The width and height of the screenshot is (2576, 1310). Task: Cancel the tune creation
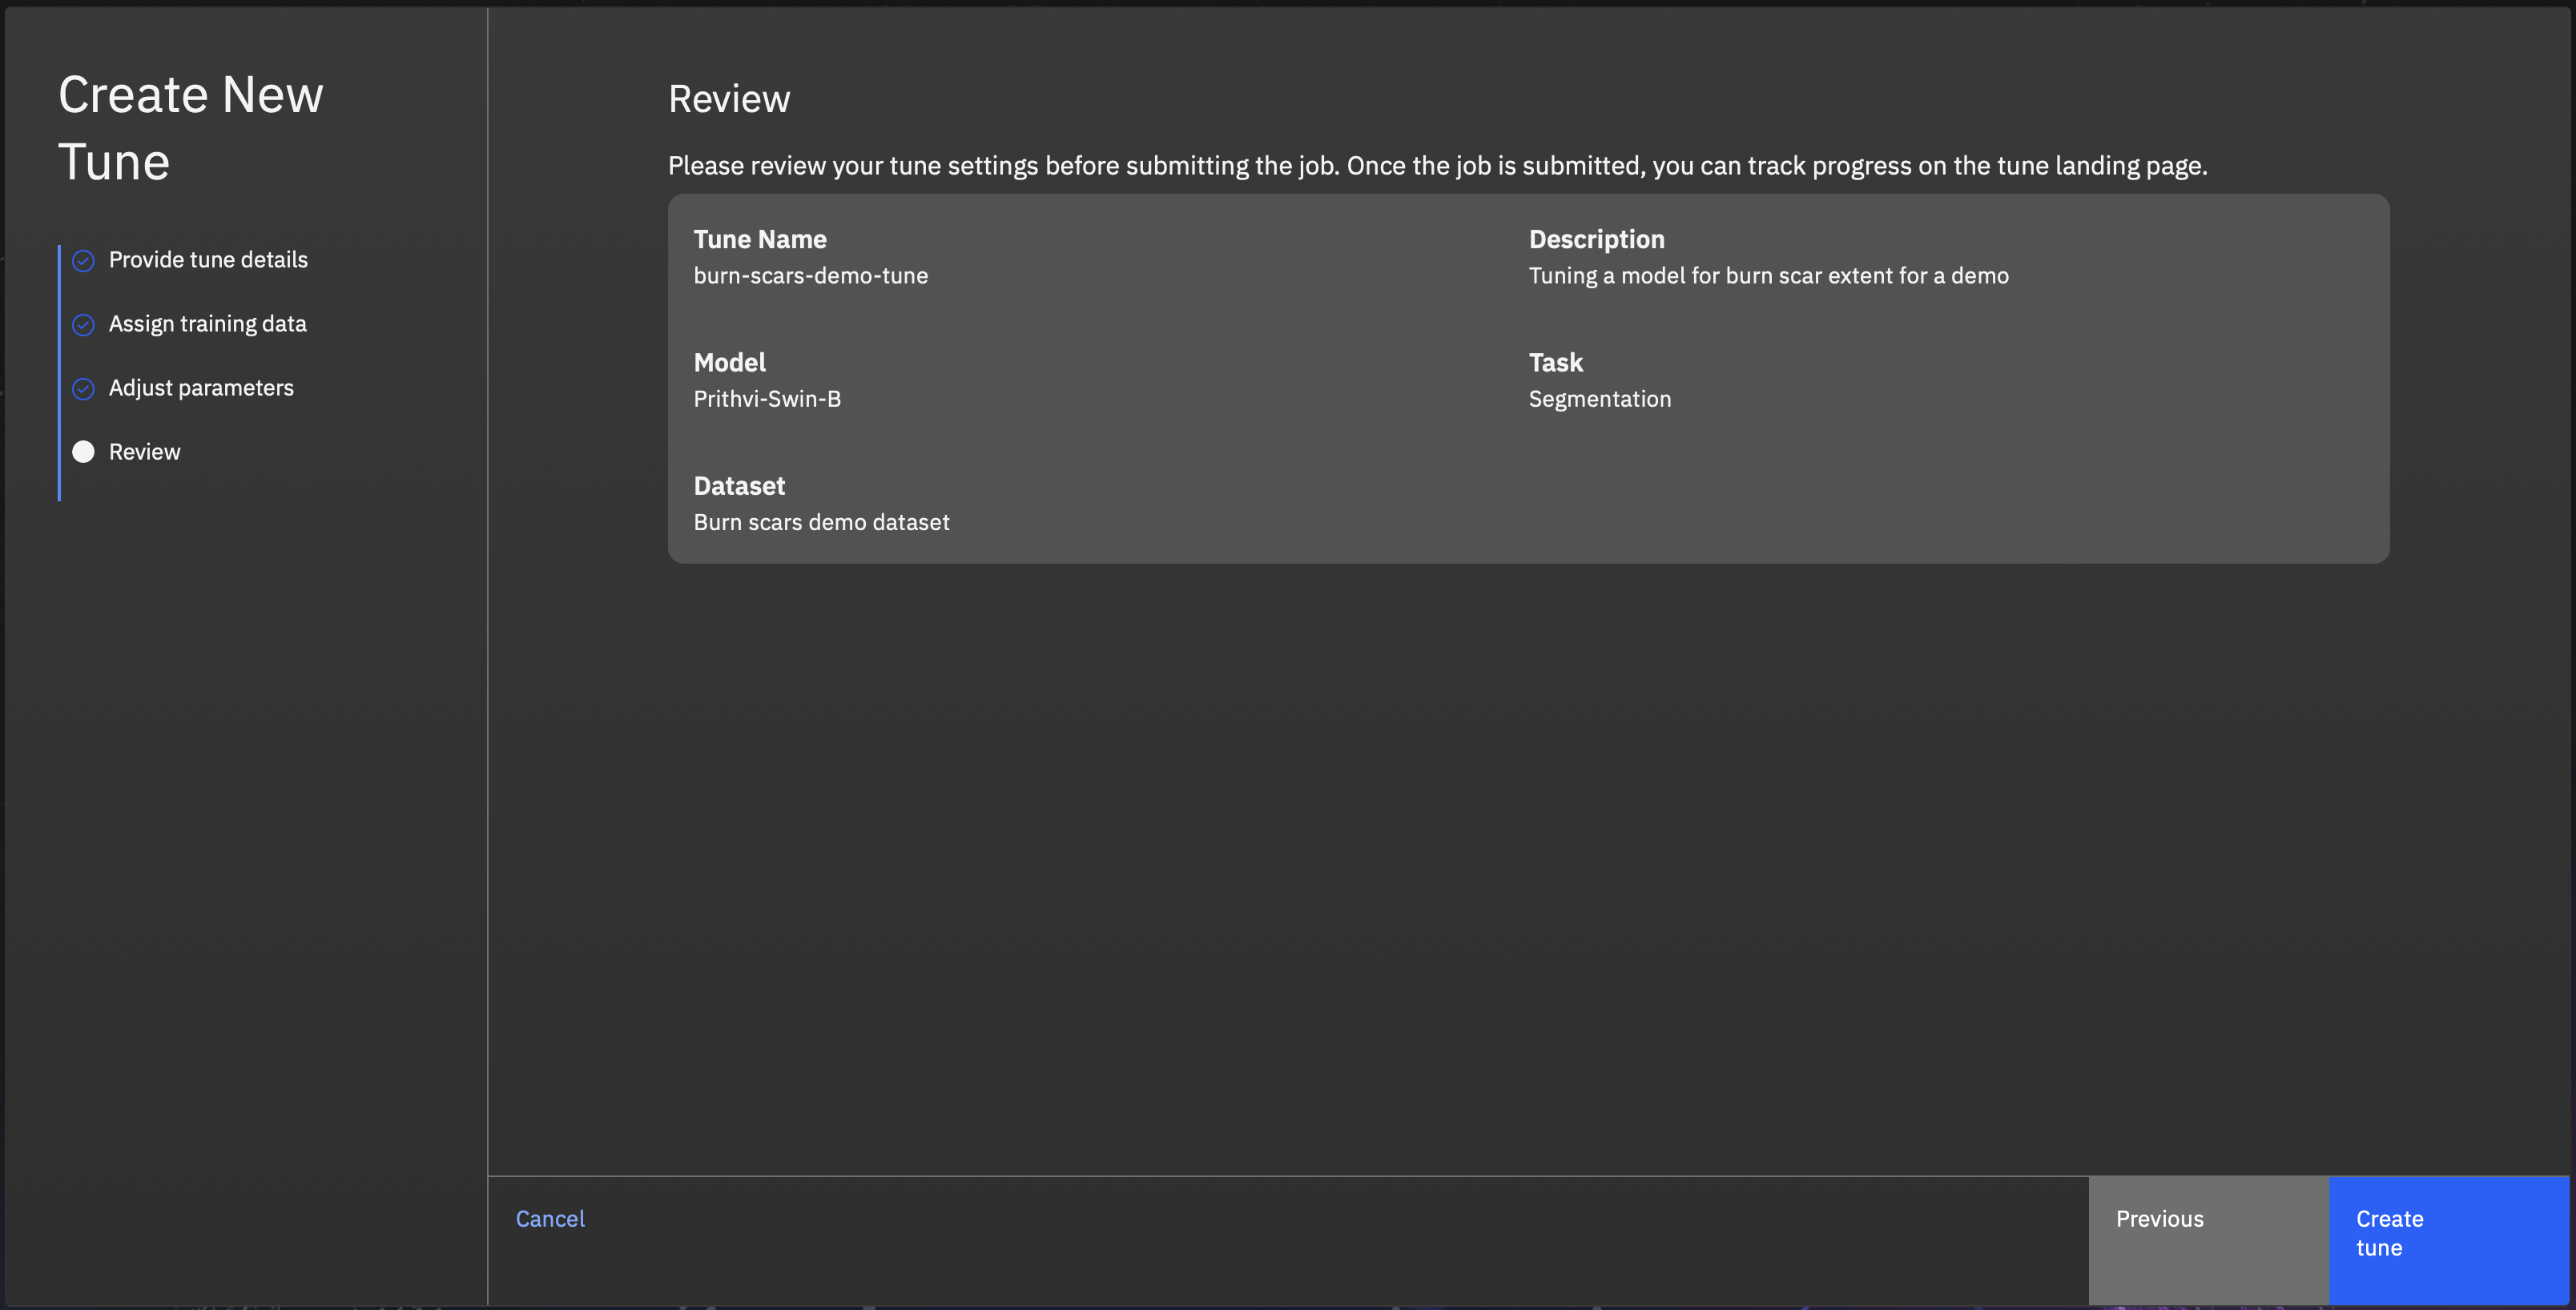(x=550, y=1219)
